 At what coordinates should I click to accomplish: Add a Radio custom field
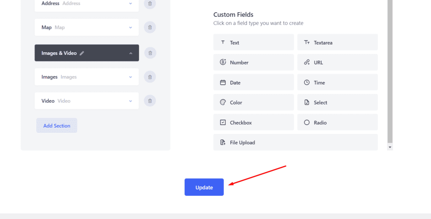tap(337, 123)
